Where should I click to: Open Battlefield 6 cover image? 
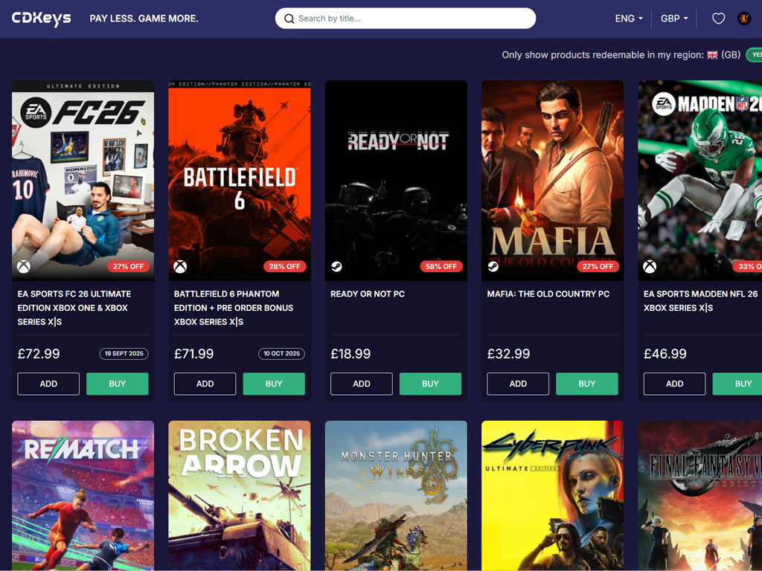(x=240, y=181)
